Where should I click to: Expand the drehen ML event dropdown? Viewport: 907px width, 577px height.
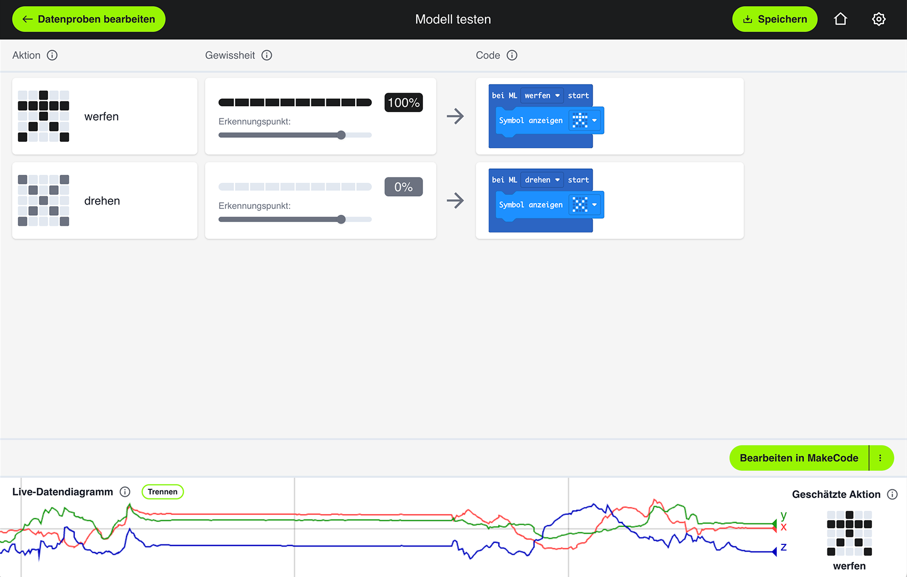(542, 180)
